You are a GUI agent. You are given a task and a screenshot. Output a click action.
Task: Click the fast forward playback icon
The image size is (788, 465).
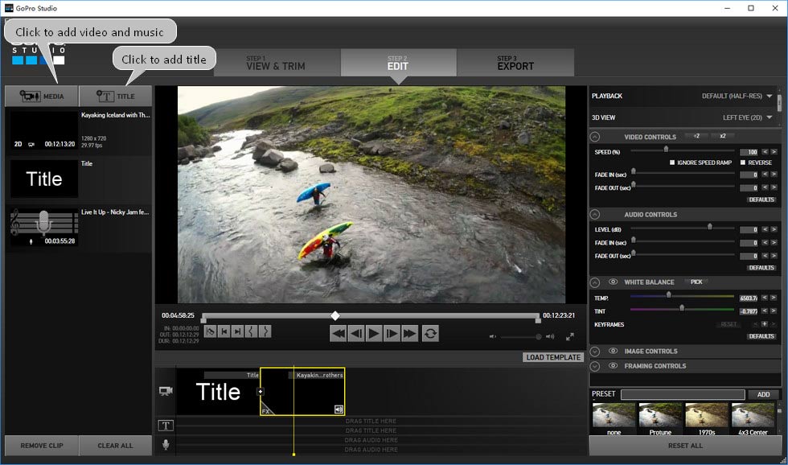click(410, 333)
